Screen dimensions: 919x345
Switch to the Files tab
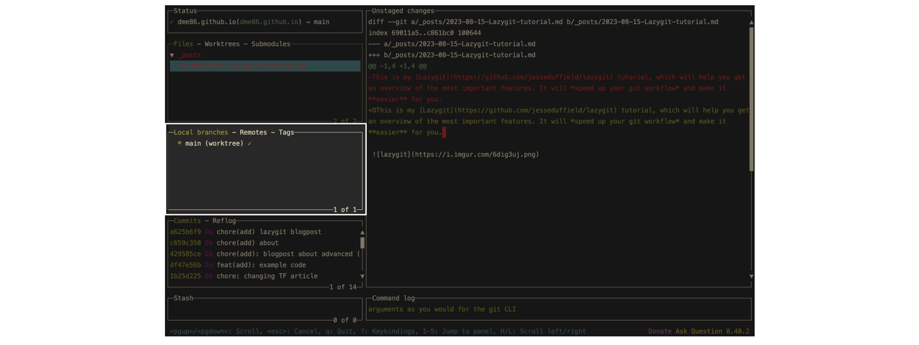tap(183, 44)
